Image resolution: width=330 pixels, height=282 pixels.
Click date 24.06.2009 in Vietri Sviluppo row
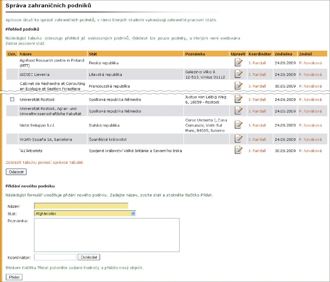click(285, 125)
